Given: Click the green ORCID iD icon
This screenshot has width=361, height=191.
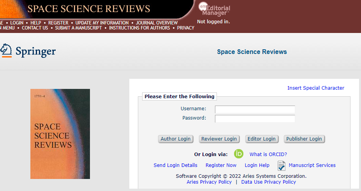Looking at the screenshot, I should click(239, 154).
